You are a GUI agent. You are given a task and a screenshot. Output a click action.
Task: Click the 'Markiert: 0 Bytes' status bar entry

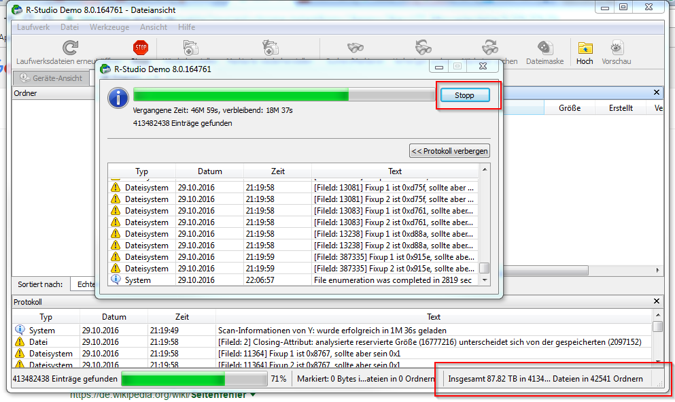[366, 379]
